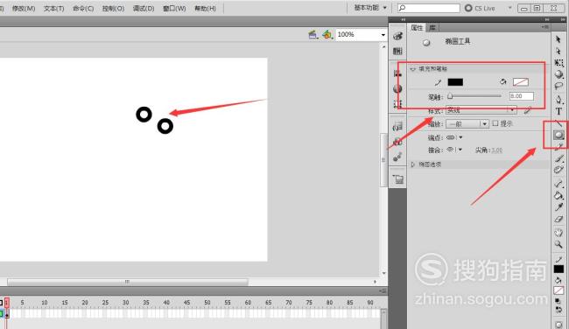The height and width of the screenshot is (329, 569).
Task: Open the 基本功能 workspace switcher
Action: tap(369, 8)
